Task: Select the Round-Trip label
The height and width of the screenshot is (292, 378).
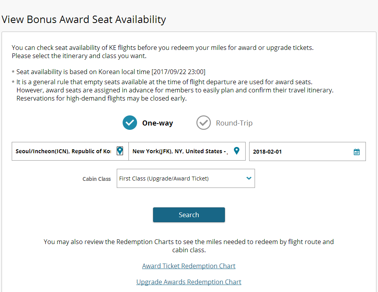Action: click(x=234, y=123)
